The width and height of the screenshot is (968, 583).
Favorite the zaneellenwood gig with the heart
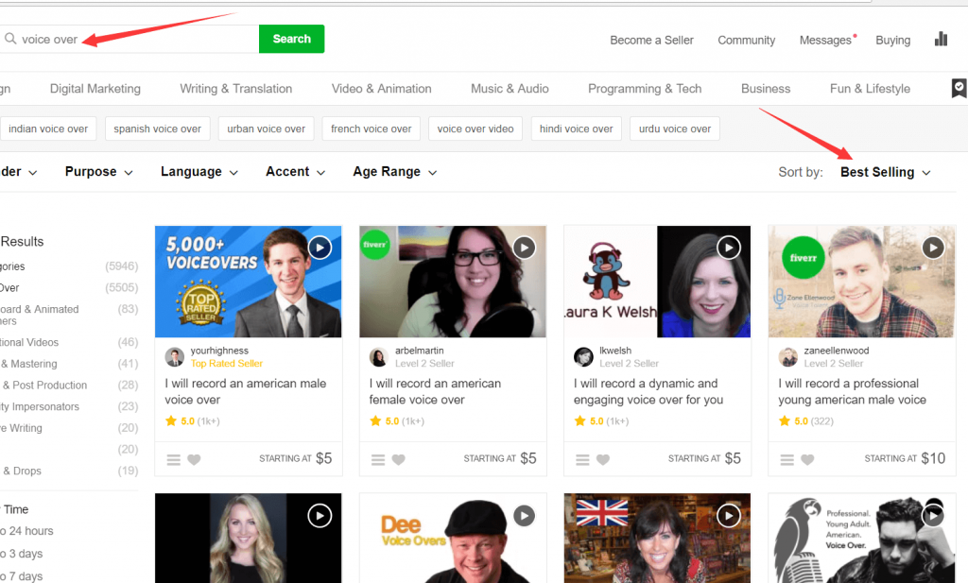(x=807, y=459)
